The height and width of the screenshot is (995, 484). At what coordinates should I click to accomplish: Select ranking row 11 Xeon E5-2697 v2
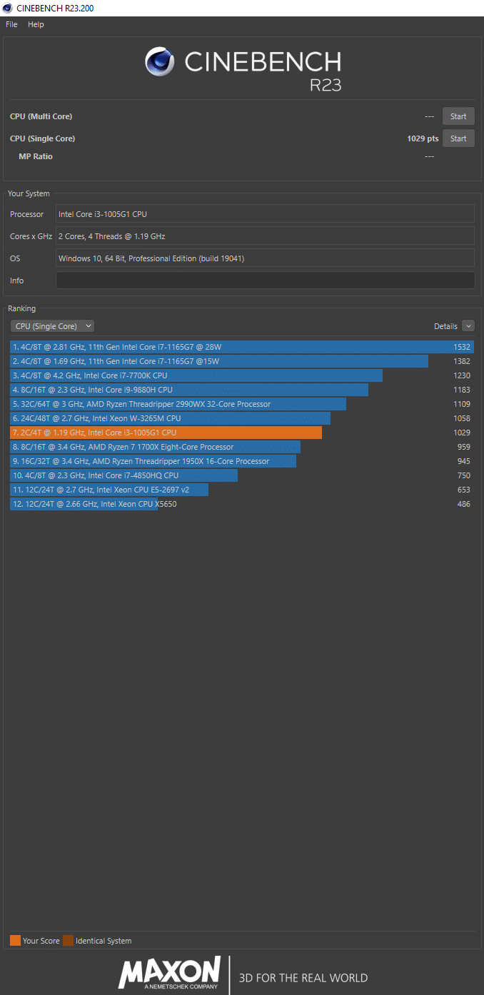(242, 490)
